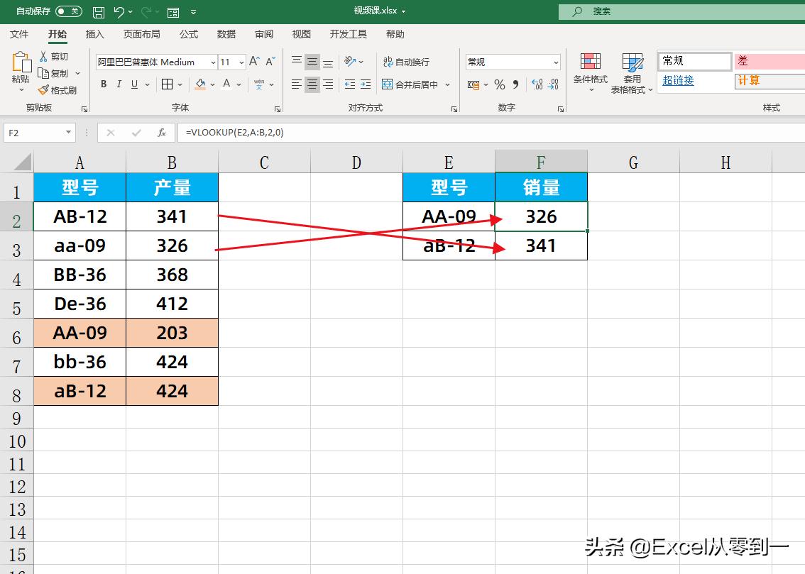Toggle underline formatting on the selection
805x574 pixels.
coord(136,84)
